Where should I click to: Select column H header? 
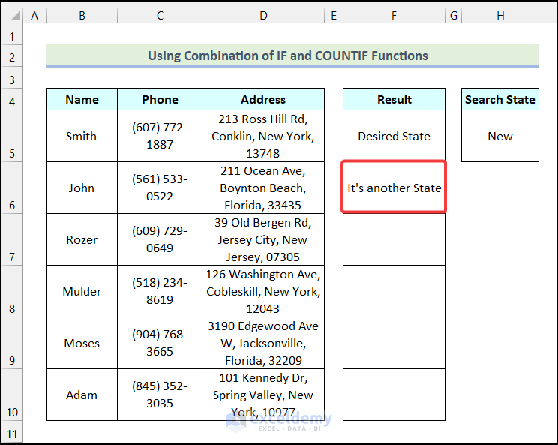tap(500, 16)
